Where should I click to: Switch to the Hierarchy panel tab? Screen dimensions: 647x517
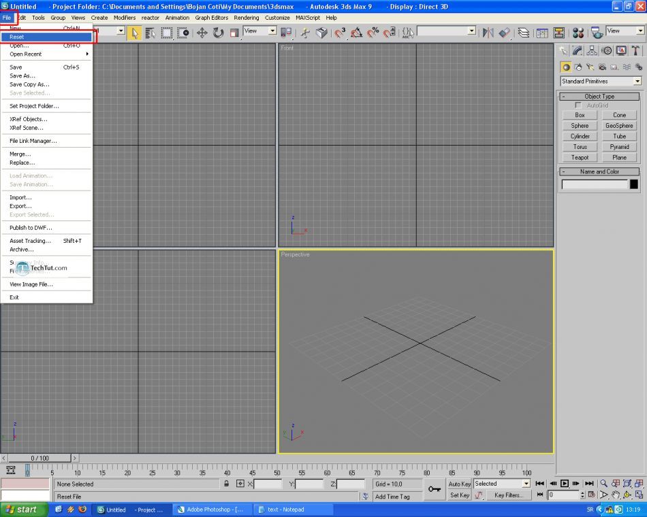(x=592, y=50)
